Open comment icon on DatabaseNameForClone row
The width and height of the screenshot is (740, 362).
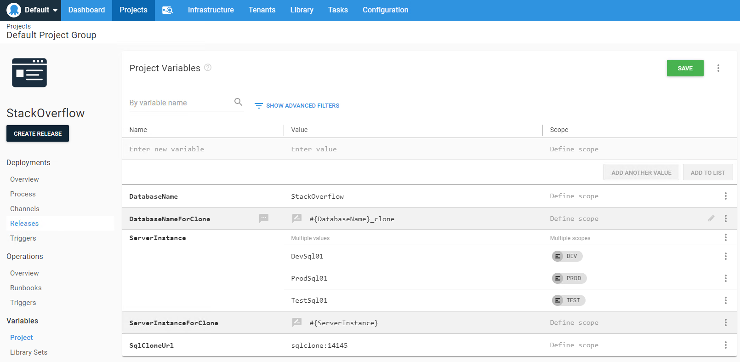pyautogui.click(x=264, y=218)
